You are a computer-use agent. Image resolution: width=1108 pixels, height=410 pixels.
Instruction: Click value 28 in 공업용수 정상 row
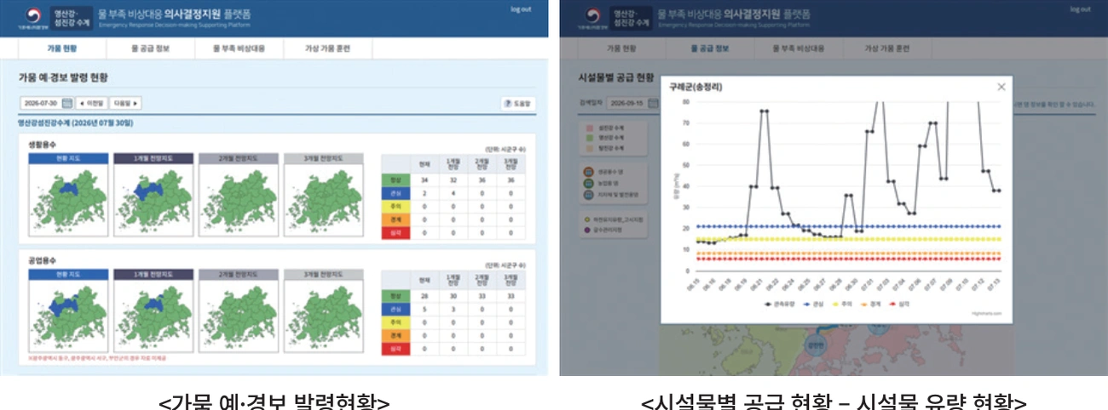point(424,296)
